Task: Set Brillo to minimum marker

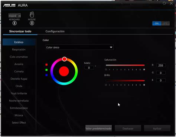Action: point(106,85)
